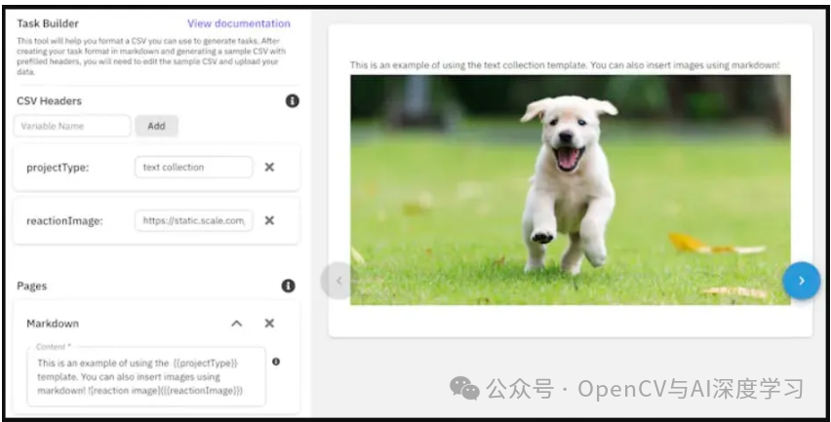Remove the reactionImage header with X
This screenshot has width=831, height=422.
(x=269, y=220)
